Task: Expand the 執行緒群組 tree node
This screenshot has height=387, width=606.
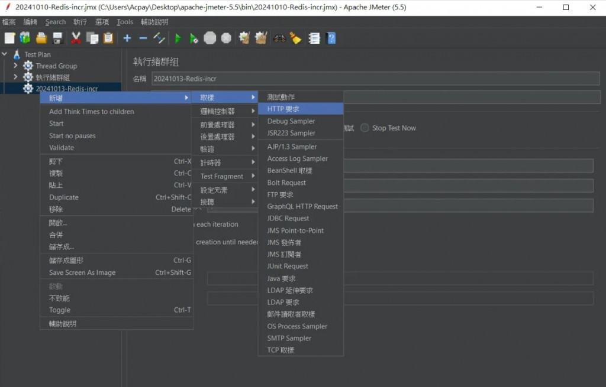Action: [x=15, y=77]
